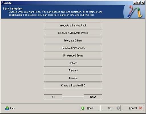The height and width of the screenshot is (114, 146).
Task: Click the green Back arrow icon
Action: [83, 108]
